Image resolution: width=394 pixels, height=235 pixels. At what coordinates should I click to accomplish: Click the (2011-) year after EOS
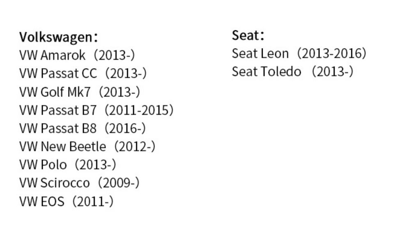tap(93, 201)
